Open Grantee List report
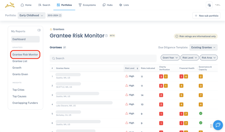This screenshot has height=132, width=225. 20,61
